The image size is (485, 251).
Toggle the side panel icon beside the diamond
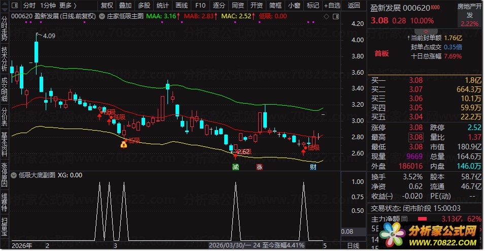click(x=336, y=16)
